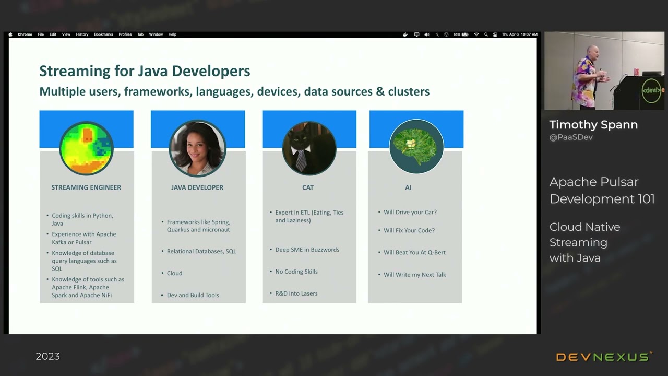
Task: Open Spotlight search magnifier icon
Action: (x=486, y=34)
